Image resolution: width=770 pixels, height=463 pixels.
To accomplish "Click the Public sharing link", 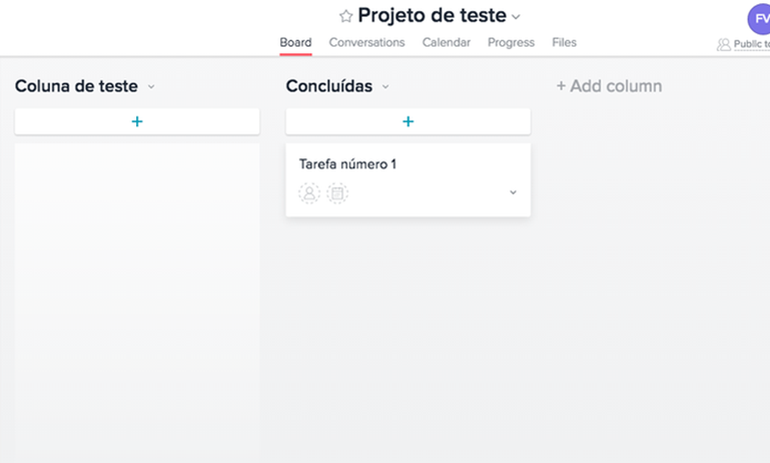I will (x=751, y=45).
